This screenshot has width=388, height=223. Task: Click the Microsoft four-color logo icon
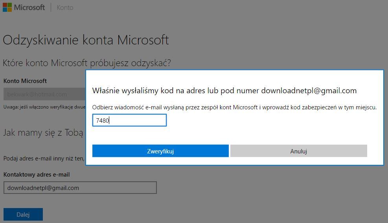[7, 7]
